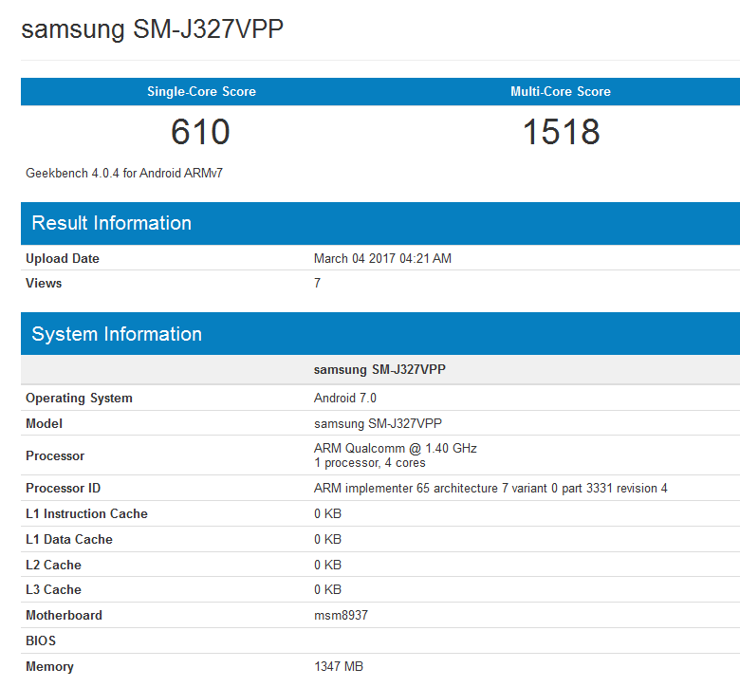Select the msm8937 motherboard value
Viewport: 740px width, 687px height.
click(x=341, y=615)
